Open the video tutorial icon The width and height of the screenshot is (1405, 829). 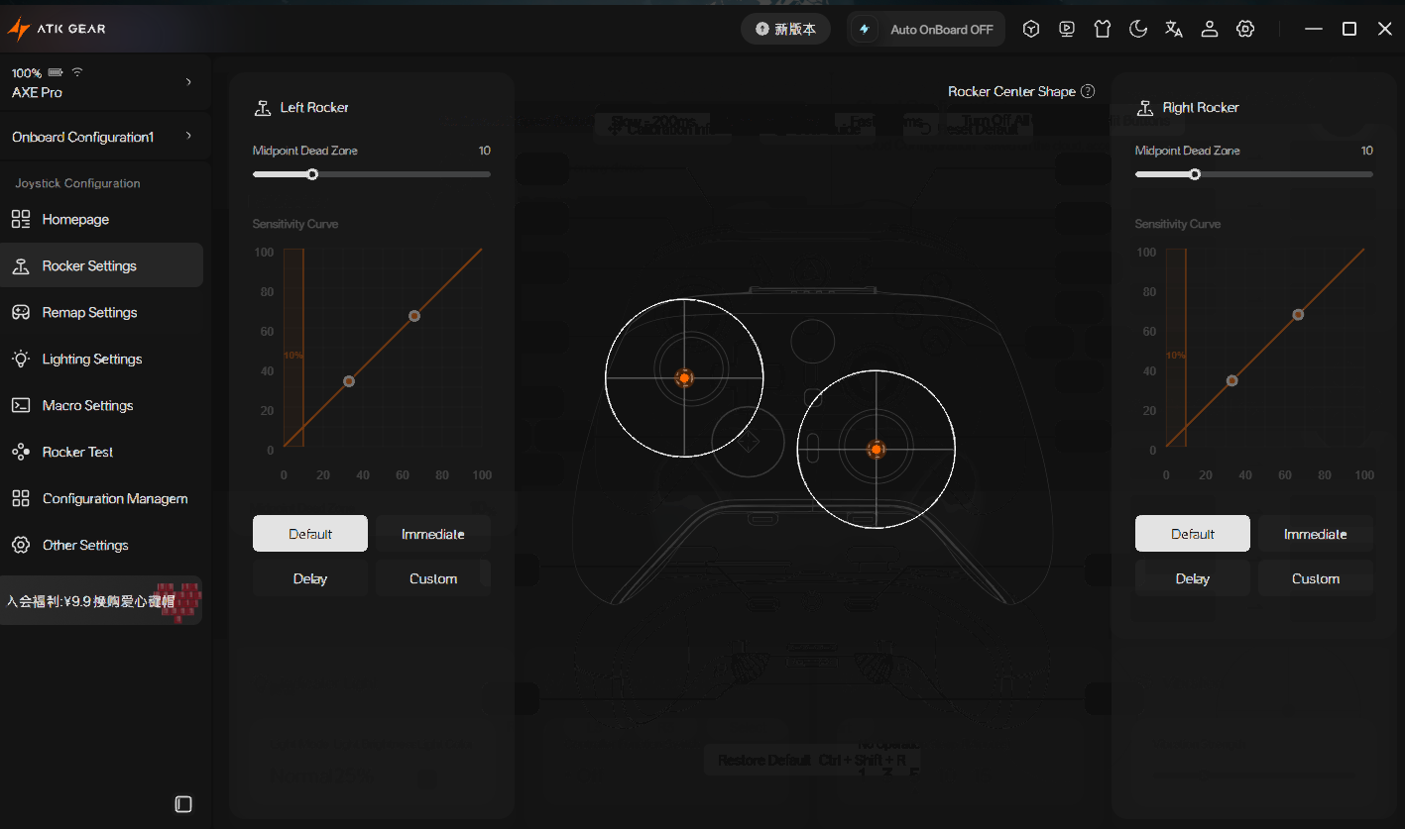coord(1067,29)
